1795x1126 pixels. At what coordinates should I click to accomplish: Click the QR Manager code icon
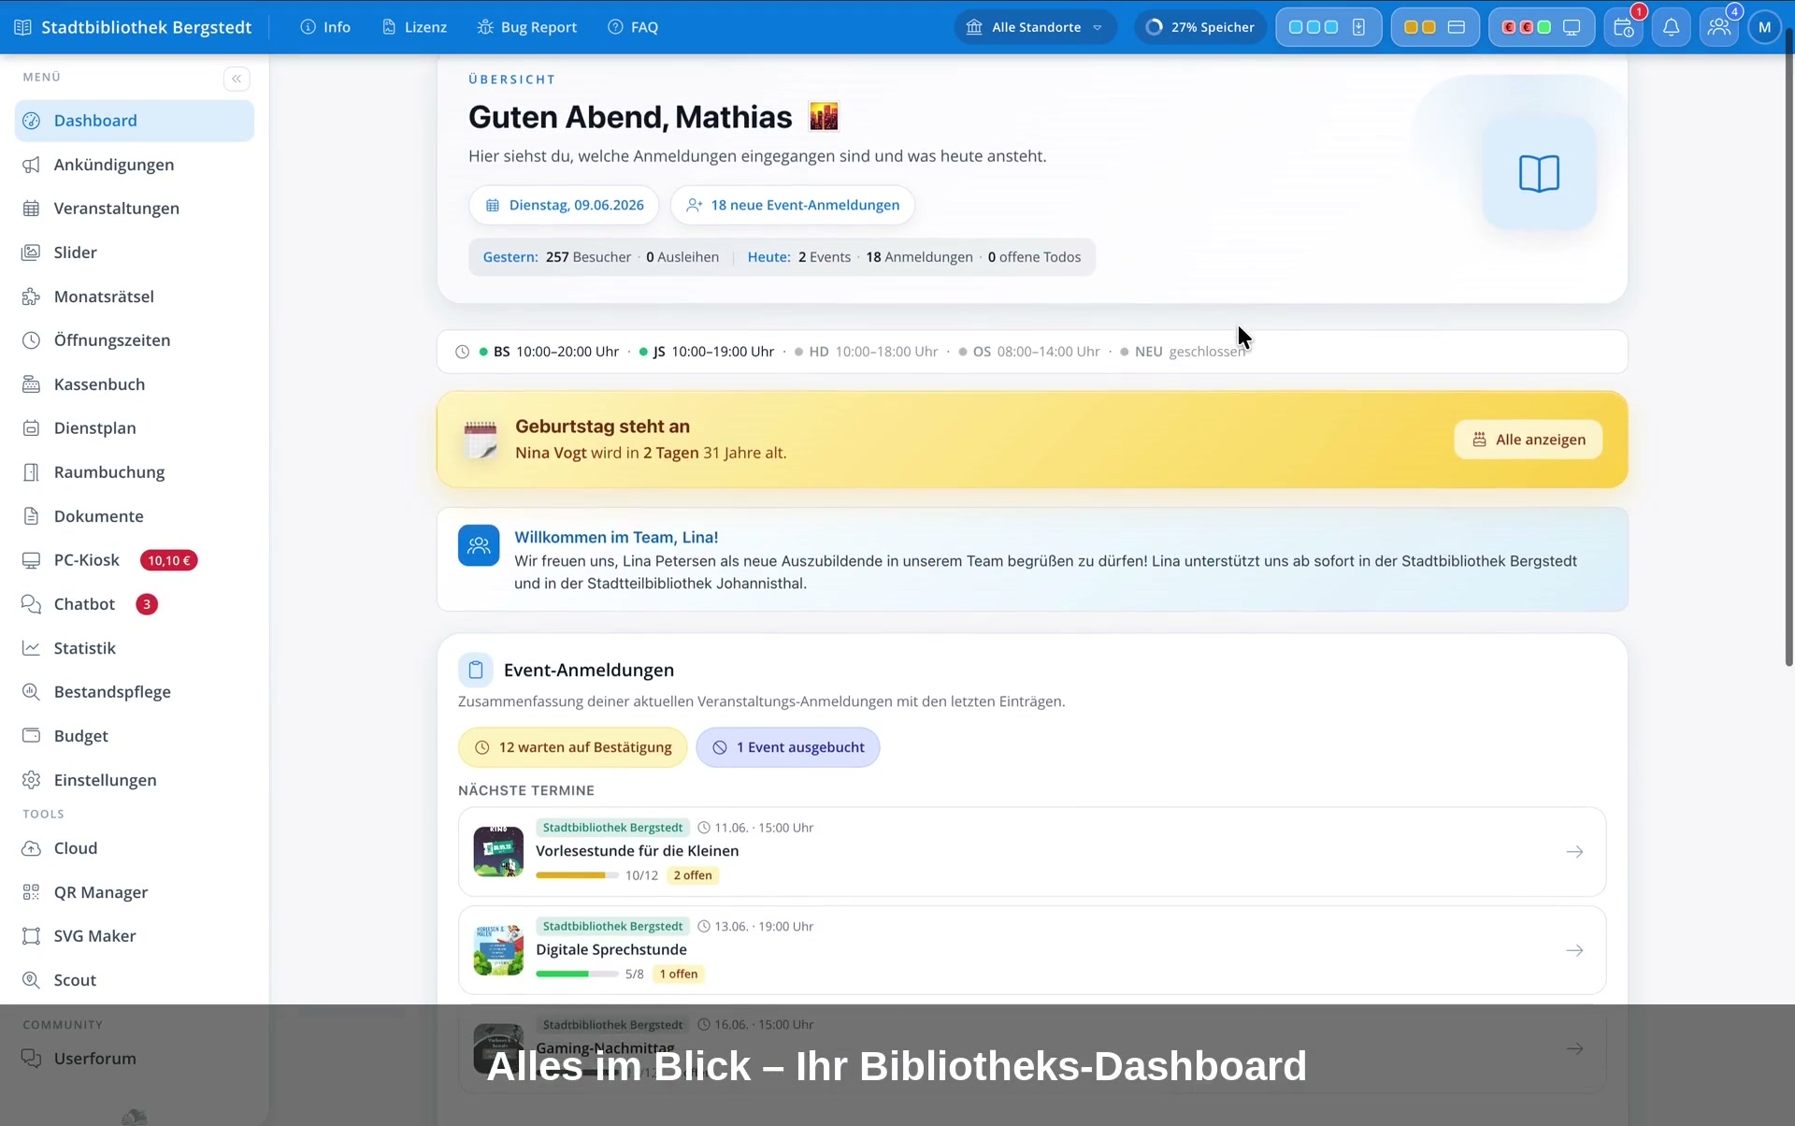(31, 892)
